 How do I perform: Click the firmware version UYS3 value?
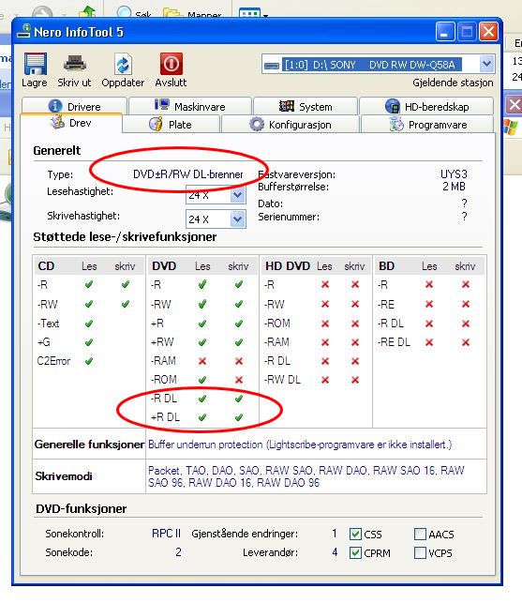[454, 174]
